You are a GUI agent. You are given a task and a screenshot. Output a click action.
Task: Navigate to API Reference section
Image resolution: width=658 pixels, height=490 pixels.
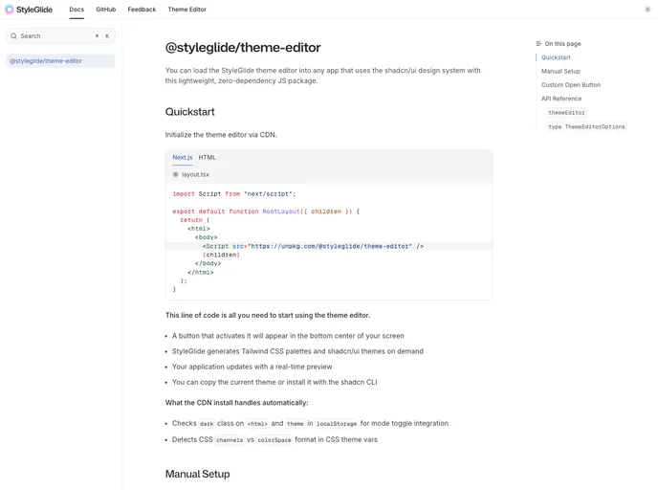point(560,99)
